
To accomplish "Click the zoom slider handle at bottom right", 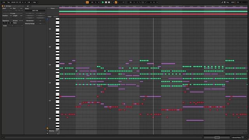I will 217,137.
